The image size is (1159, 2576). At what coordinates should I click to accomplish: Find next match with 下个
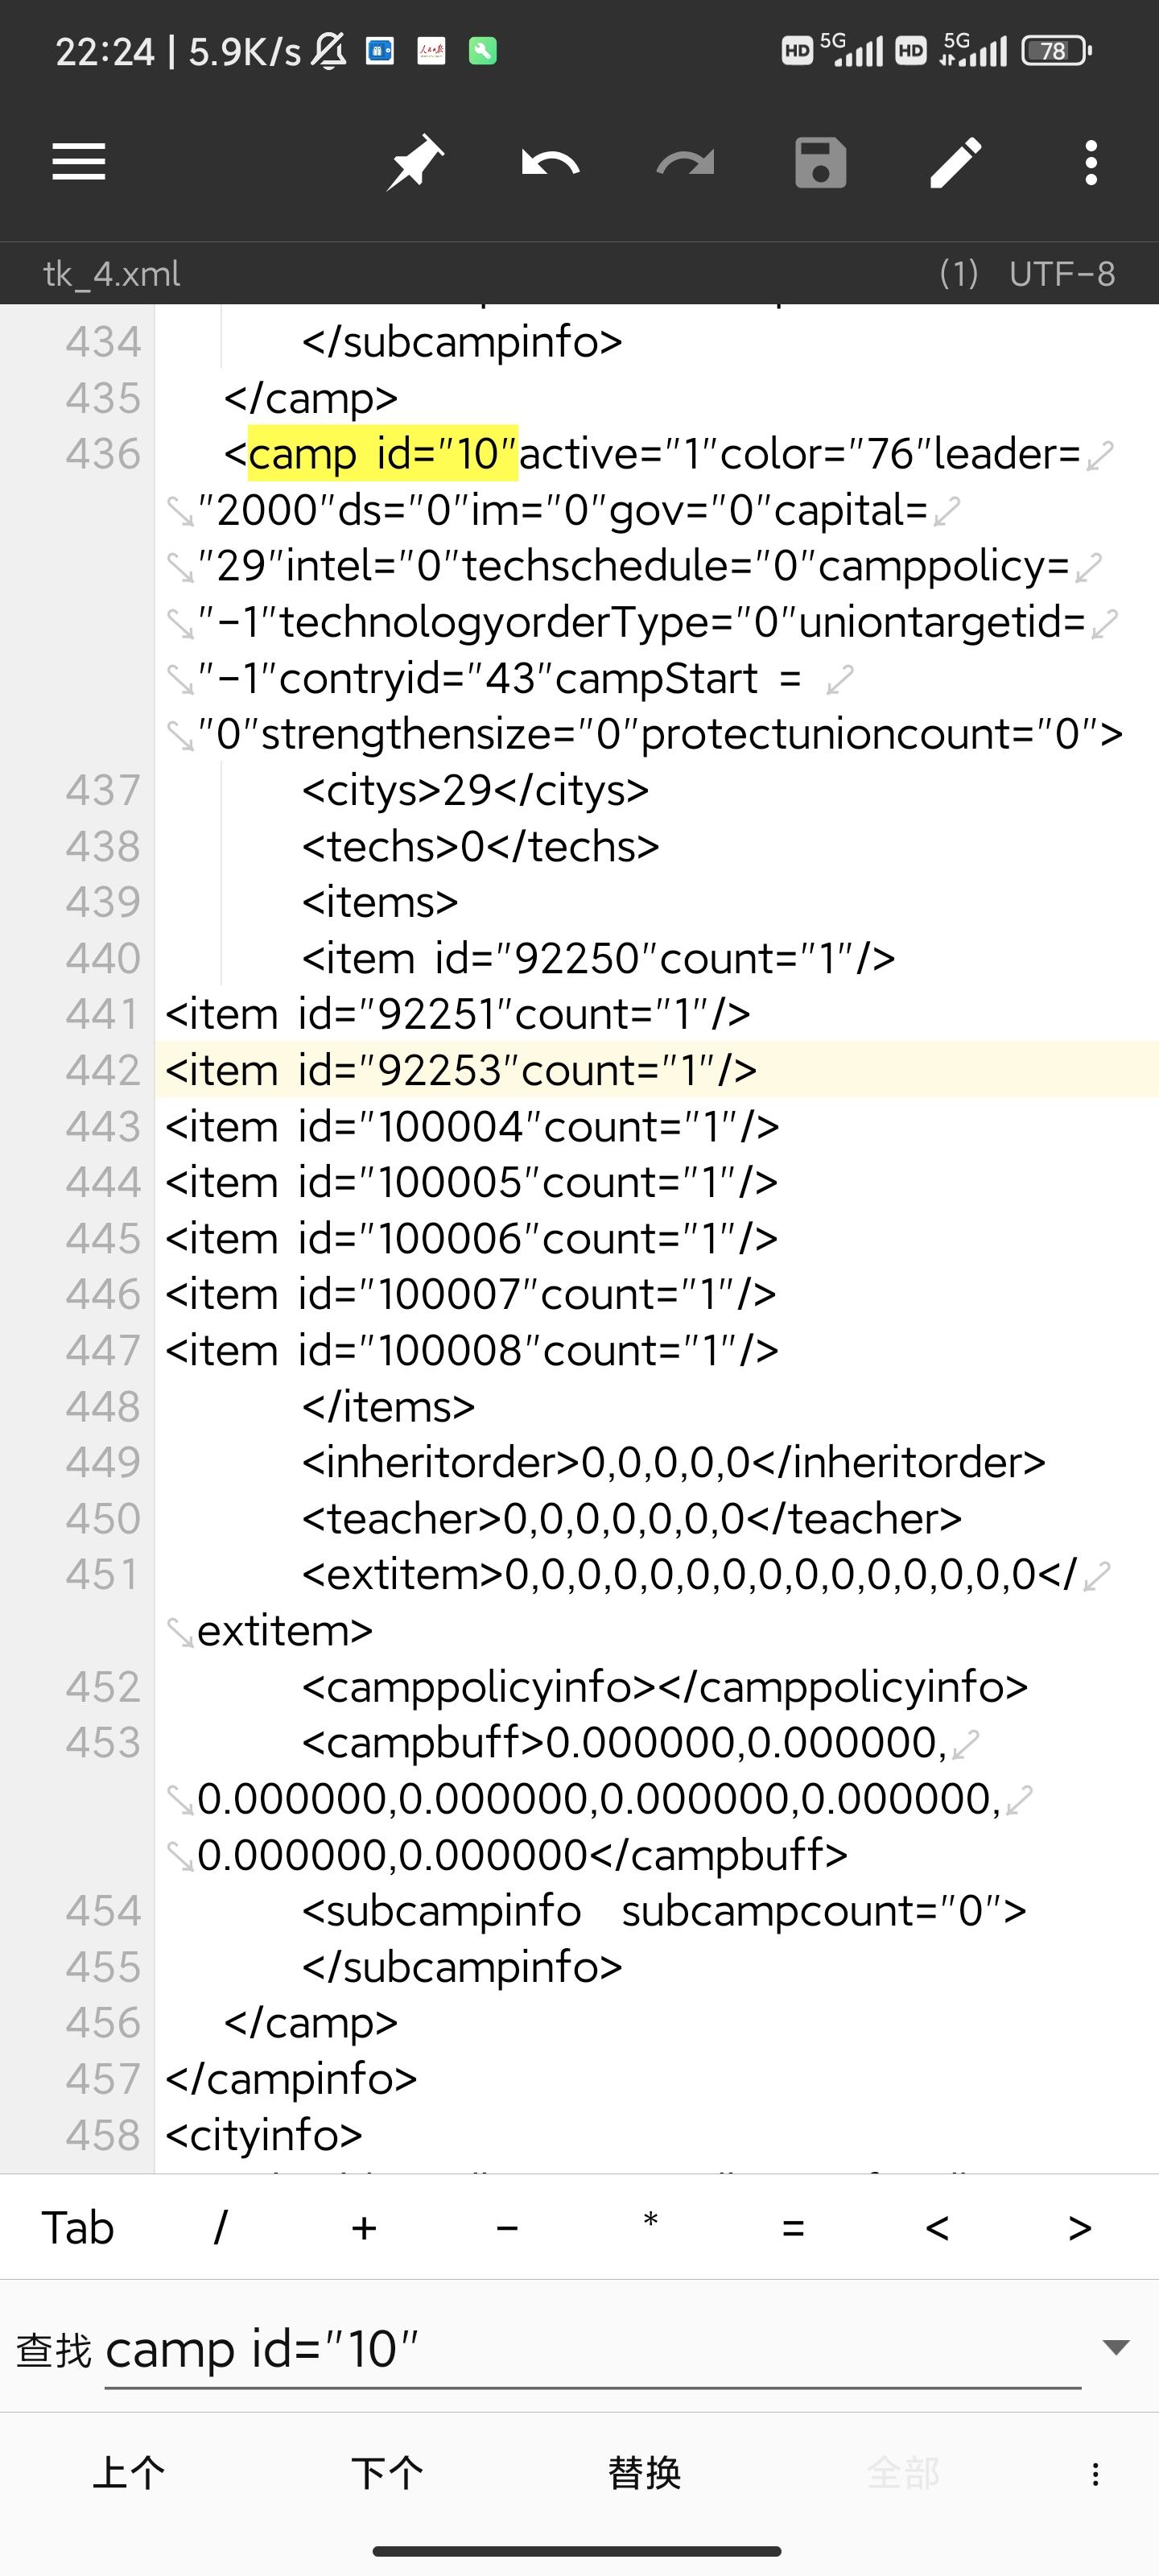pyautogui.click(x=387, y=2473)
